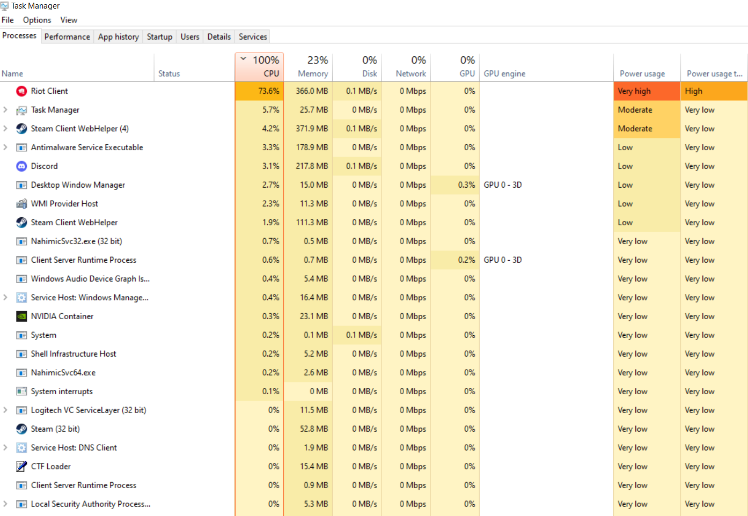
Task: Click the System process icon
Action: 21,335
